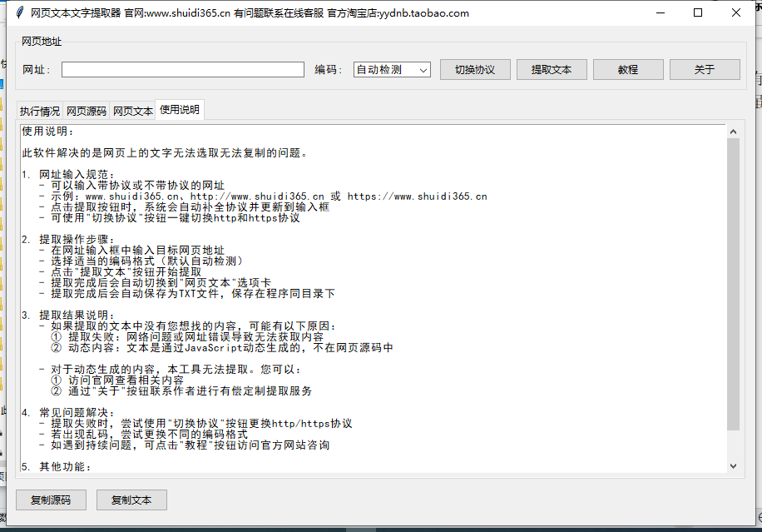Close the text extractor window
762x532 pixels.
pyautogui.click(x=736, y=12)
